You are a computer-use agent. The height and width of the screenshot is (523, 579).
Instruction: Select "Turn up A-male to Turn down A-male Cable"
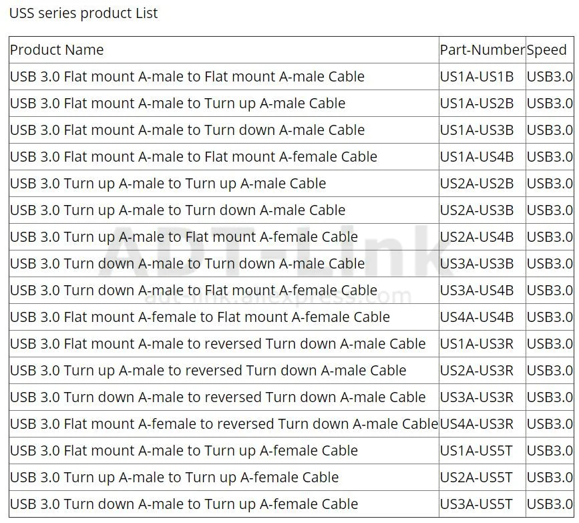[x=178, y=210]
